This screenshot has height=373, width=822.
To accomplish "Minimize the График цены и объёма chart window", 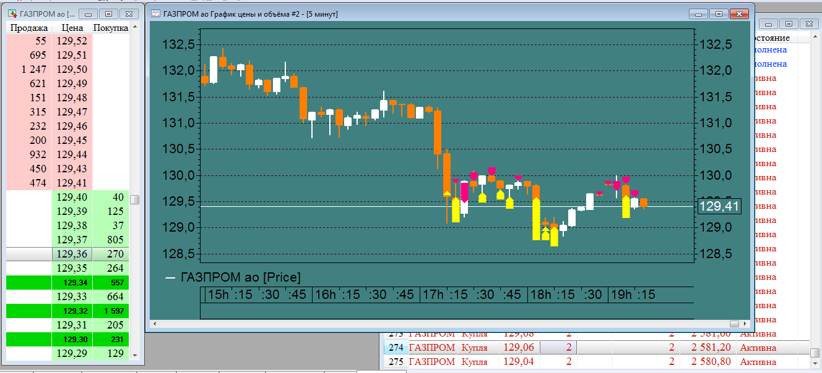I will click(x=699, y=14).
